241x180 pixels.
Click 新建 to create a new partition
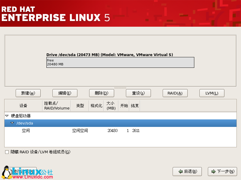[28, 93]
